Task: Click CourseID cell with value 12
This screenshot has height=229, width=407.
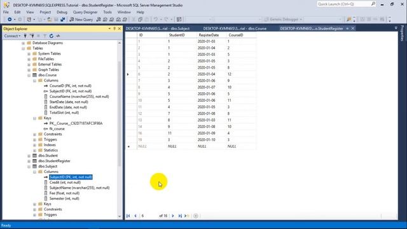Action: click(242, 74)
